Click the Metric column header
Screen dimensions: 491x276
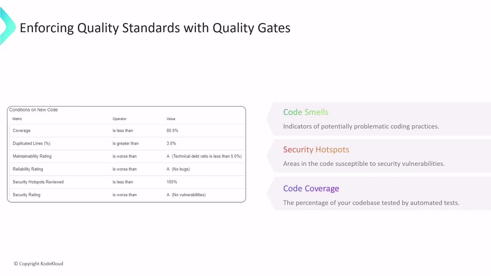(17, 119)
